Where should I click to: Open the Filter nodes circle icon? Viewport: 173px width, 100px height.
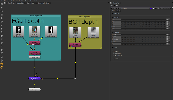tap(2, 22)
